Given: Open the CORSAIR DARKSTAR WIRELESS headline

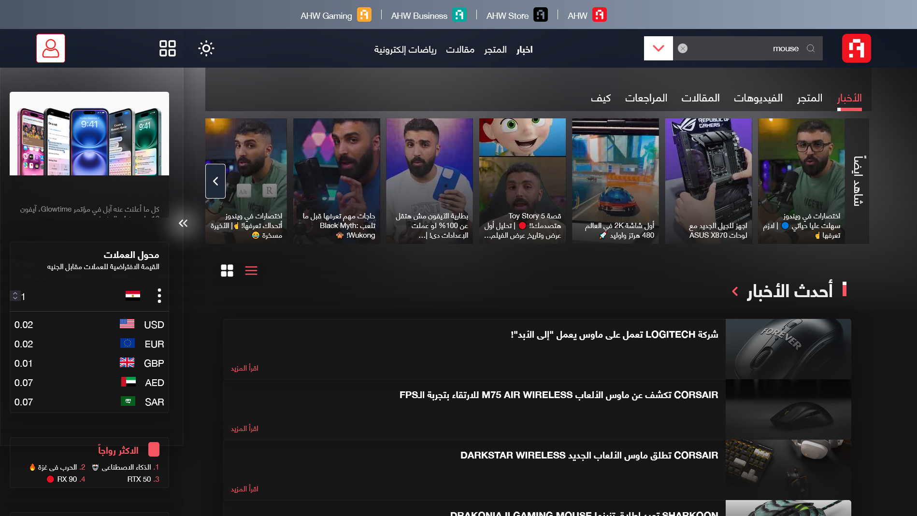Looking at the screenshot, I should pyautogui.click(x=589, y=456).
